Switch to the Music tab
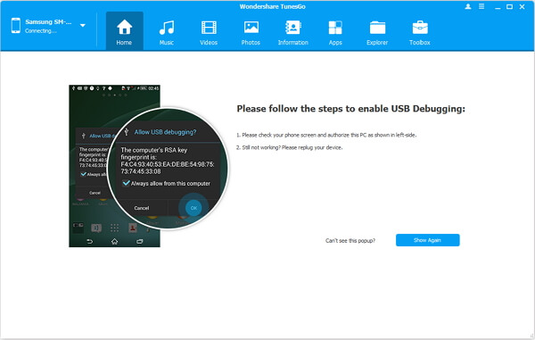The width and height of the screenshot is (535, 340). pos(167,31)
